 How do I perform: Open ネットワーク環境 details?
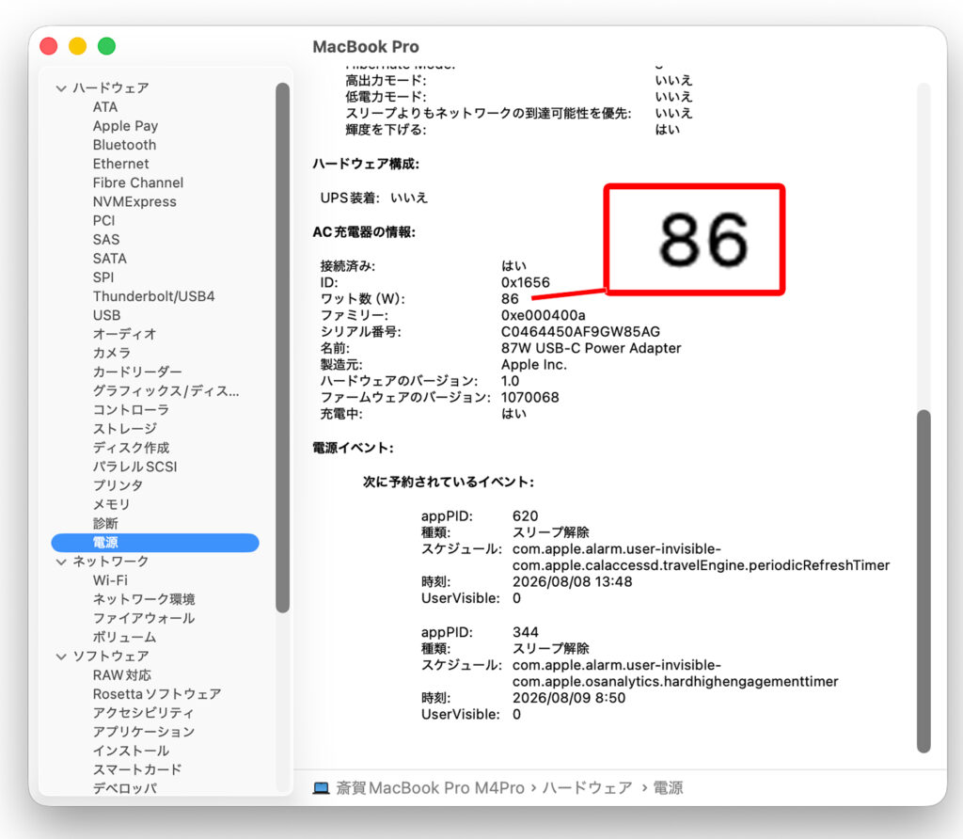click(144, 599)
